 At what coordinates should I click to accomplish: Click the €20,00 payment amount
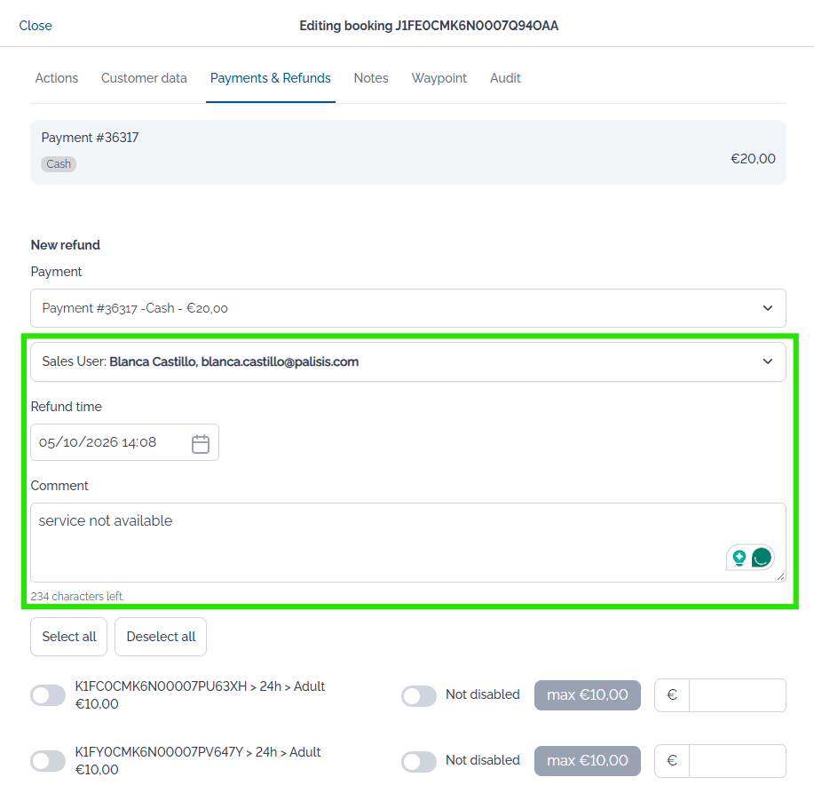754,158
